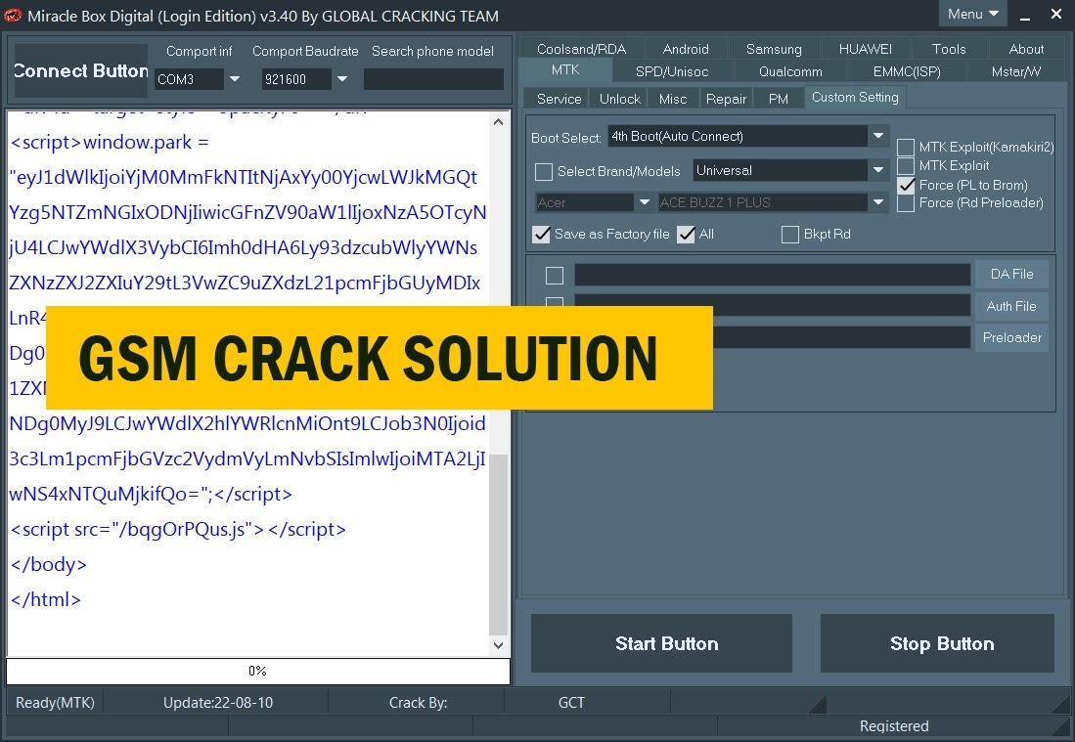Open the About tab

1026,49
